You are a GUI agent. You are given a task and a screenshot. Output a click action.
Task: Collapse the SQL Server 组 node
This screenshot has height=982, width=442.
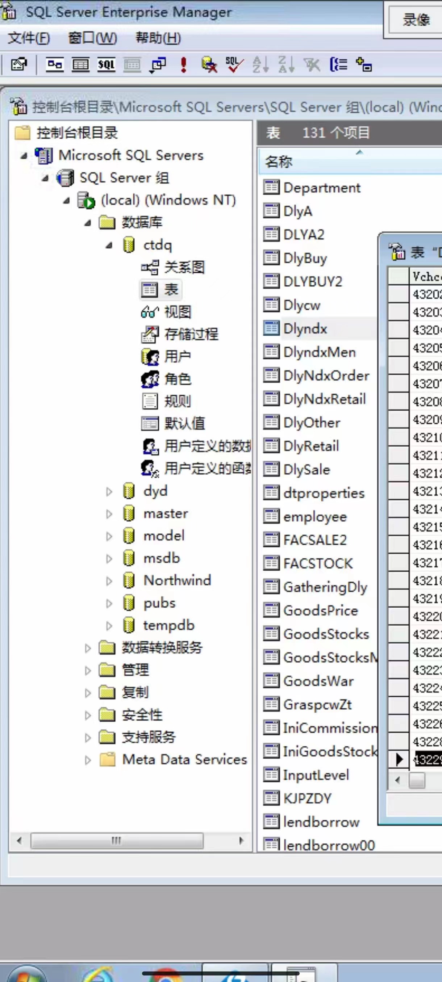pos(45,178)
